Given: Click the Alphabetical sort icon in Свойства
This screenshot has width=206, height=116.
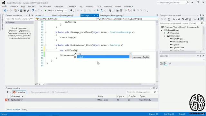Looking at the screenshot, I should [x=165, y=64].
